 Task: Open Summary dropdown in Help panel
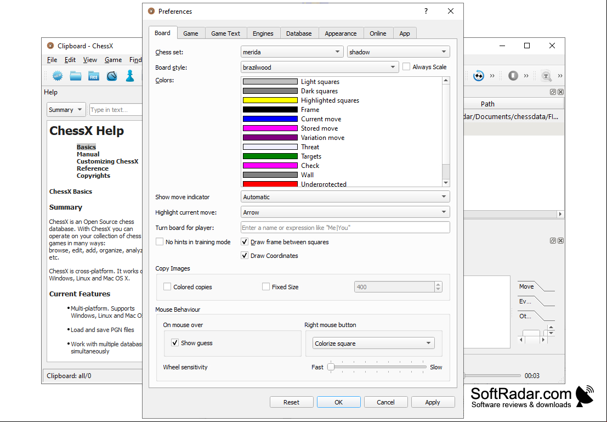(x=66, y=110)
